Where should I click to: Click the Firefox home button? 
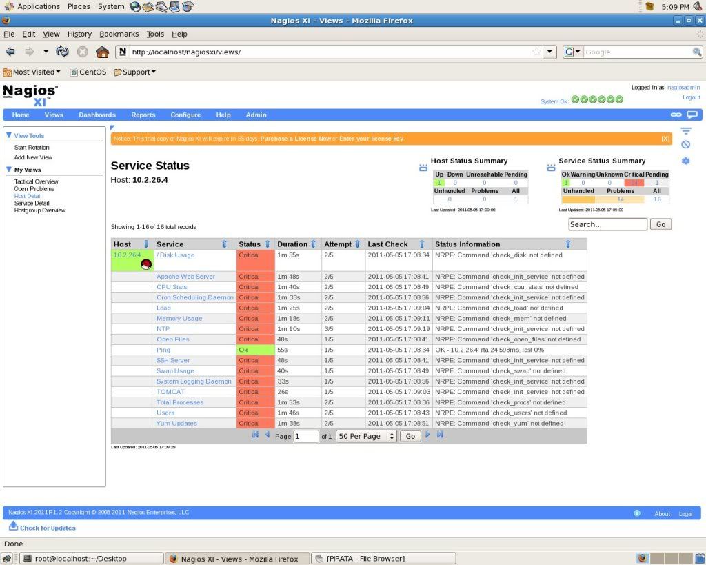[x=102, y=52]
